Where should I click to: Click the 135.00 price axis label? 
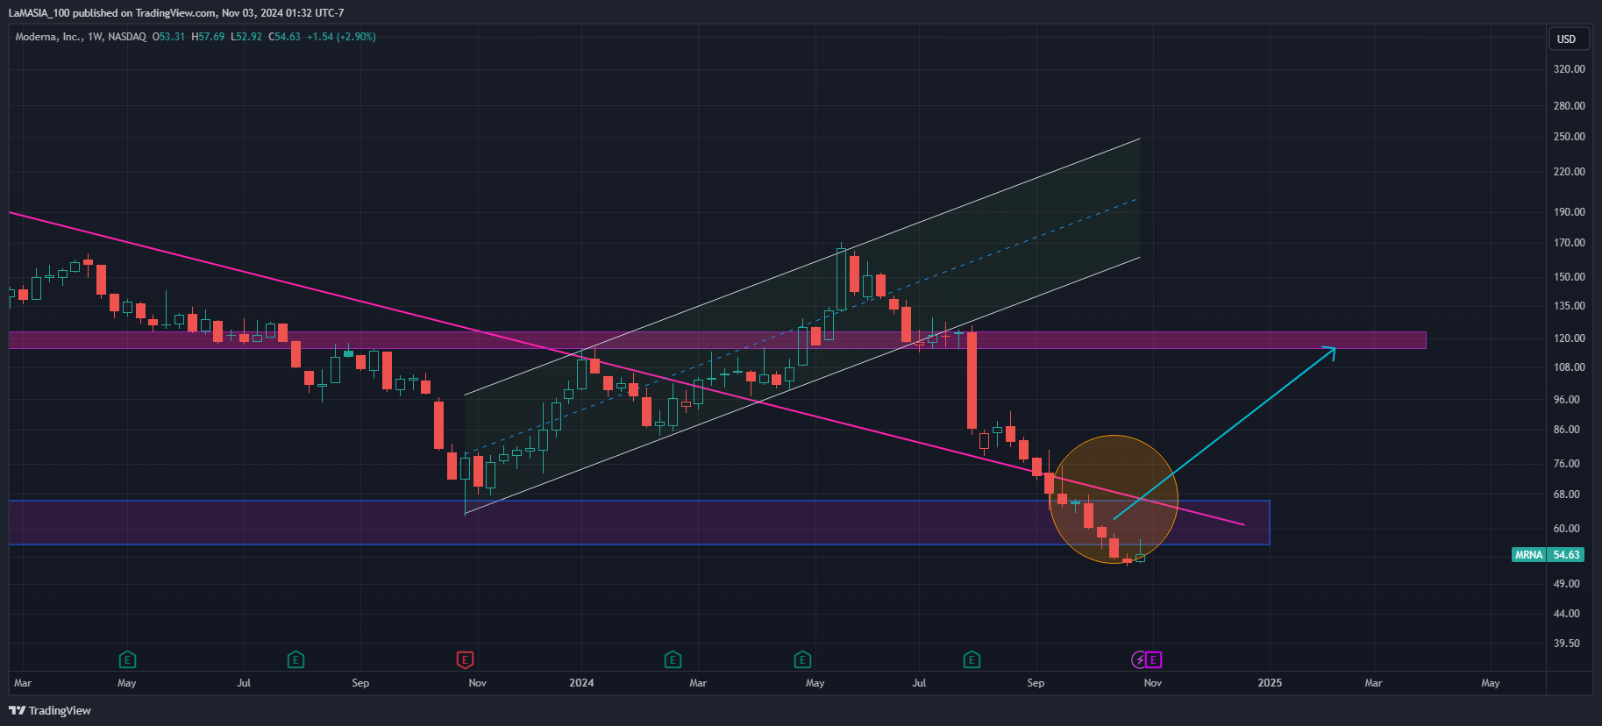tap(1570, 306)
